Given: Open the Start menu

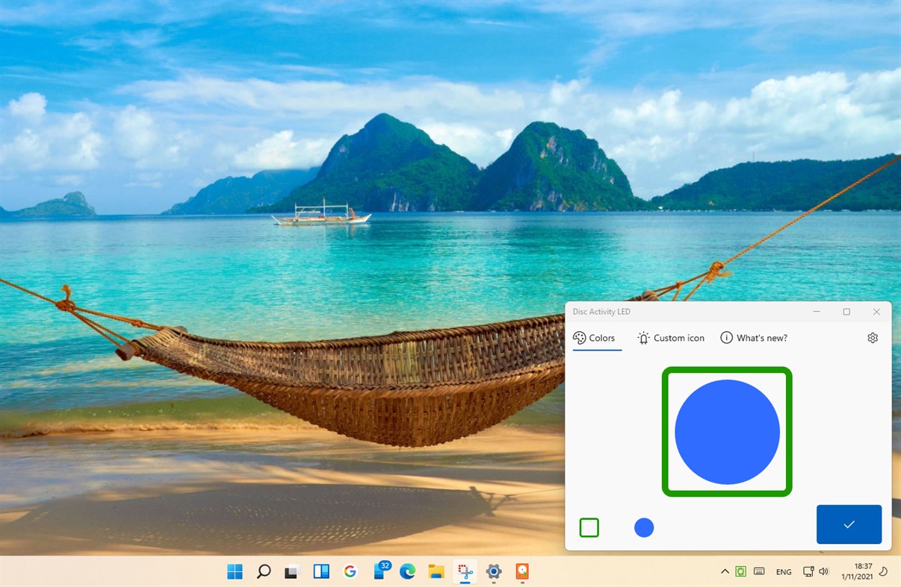Looking at the screenshot, I should click(x=235, y=571).
